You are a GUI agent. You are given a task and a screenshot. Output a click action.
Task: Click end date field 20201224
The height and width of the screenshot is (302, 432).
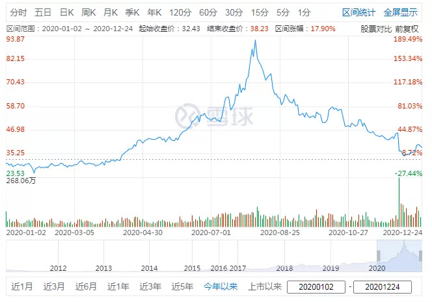click(385, 286)
